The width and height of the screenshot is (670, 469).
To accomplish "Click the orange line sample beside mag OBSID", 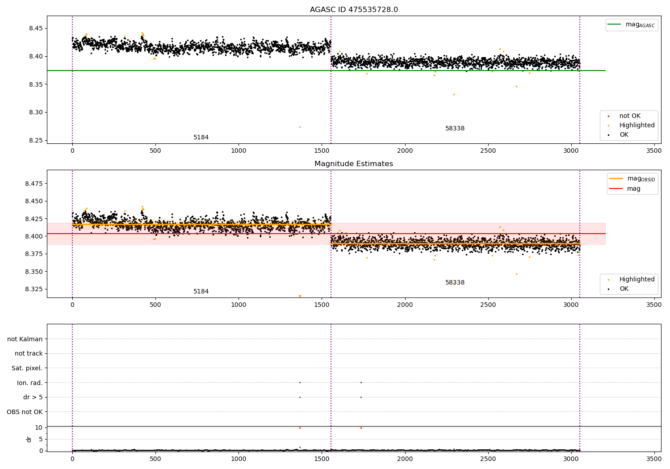I will pos(616,179).
